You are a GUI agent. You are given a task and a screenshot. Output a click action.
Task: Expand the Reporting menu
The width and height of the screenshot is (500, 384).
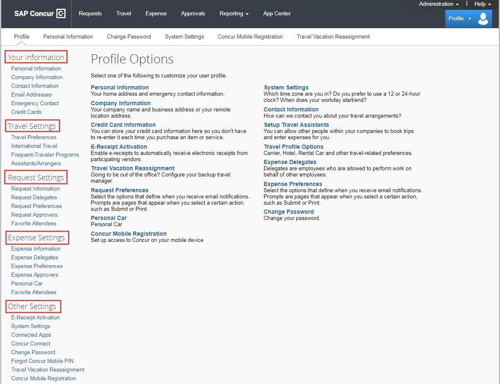pyautogui.click(x=234, y=13)
